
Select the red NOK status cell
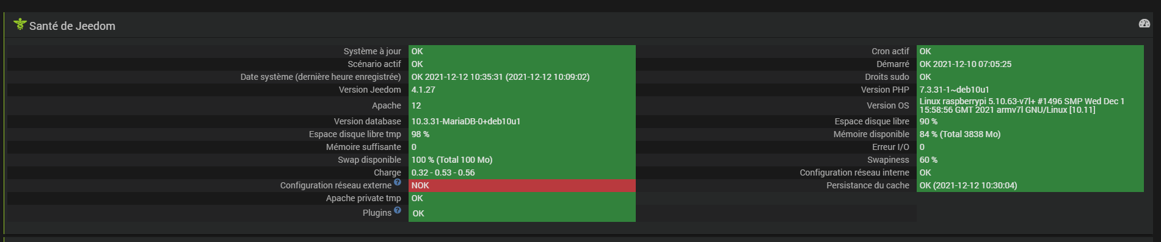coord(522,185)
